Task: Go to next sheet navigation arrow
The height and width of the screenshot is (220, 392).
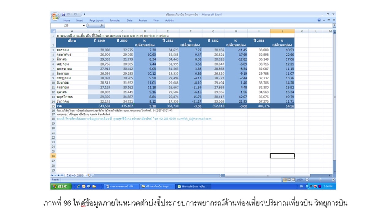Action: [59, 175]
